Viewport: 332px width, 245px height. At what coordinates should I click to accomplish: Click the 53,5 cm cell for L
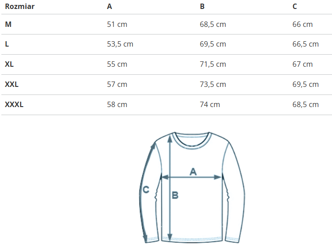point(120,44)
